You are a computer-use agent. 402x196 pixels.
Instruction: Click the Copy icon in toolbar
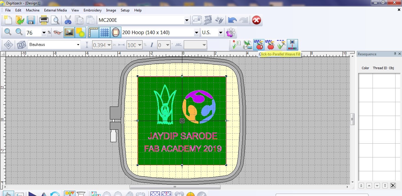tap(79, 20)
